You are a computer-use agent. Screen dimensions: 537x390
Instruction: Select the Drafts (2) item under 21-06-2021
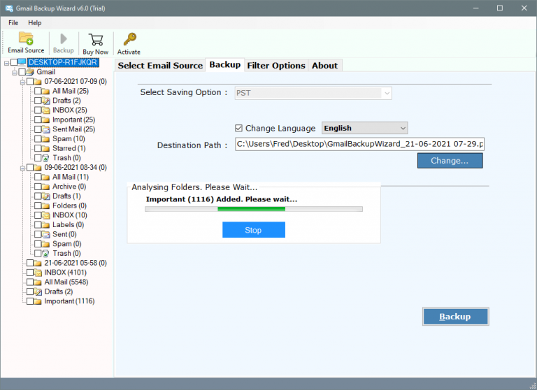pyautogui.click(x=59, y=291)
